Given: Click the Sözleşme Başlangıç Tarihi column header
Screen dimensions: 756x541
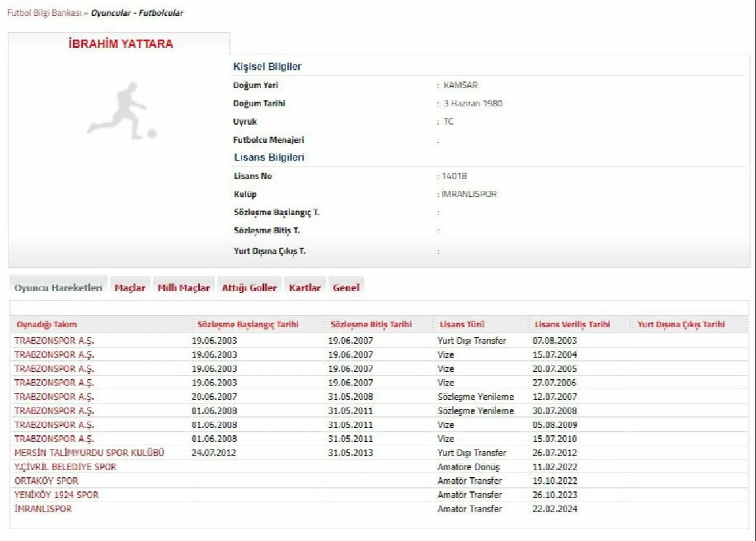Looking at the screenshot, I should [248, 325].
